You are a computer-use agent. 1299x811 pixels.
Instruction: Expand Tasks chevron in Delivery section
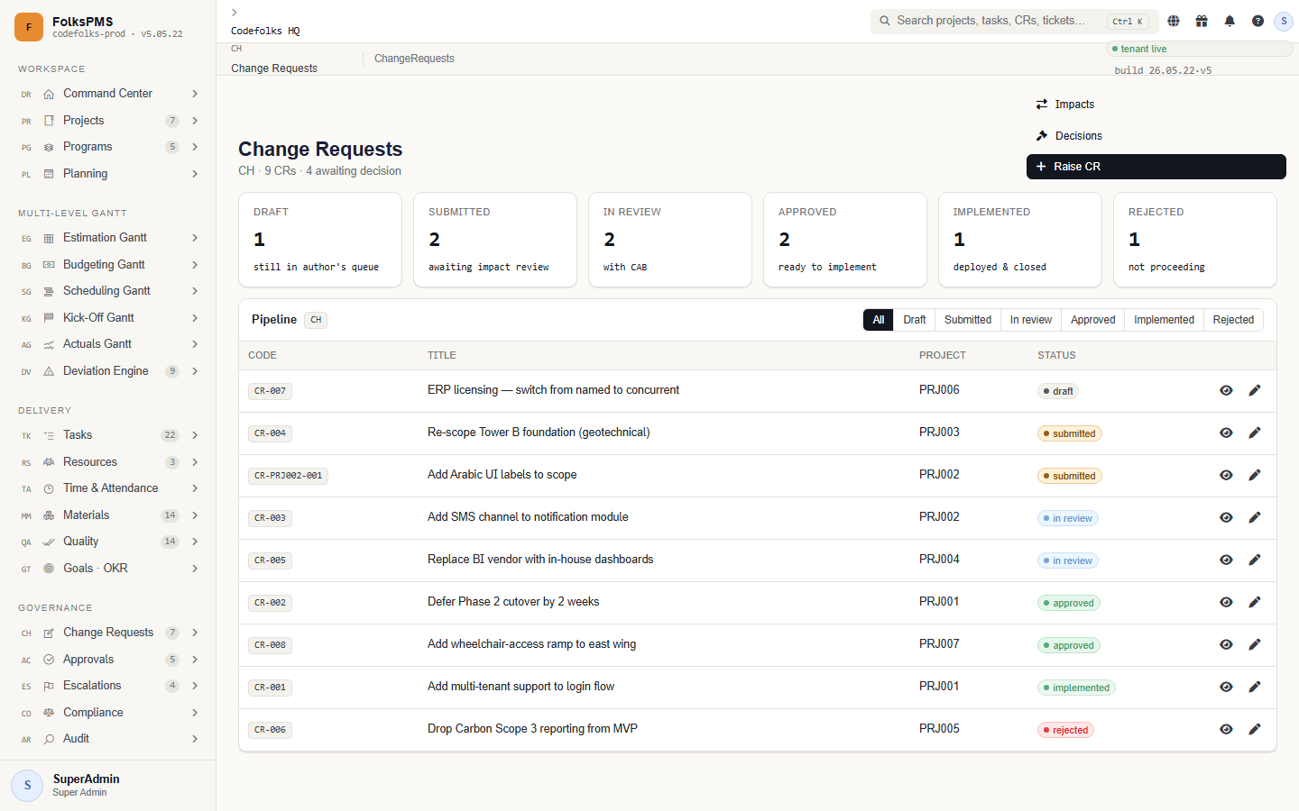coord(195,435)
